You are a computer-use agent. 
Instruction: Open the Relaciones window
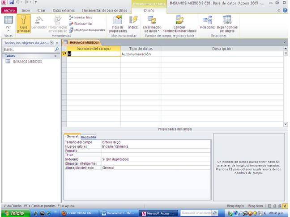(208, 23)
